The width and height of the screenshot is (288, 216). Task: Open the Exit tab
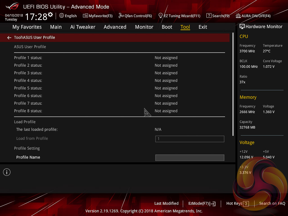[x=203, y=27]
